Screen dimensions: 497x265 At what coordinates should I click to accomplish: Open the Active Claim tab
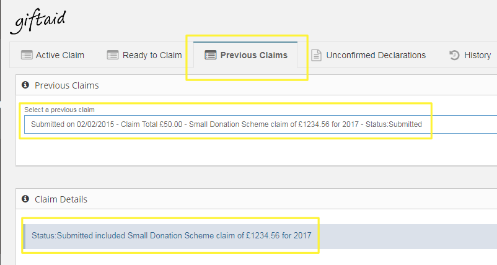pyautogui.click(x=53, y=55)
